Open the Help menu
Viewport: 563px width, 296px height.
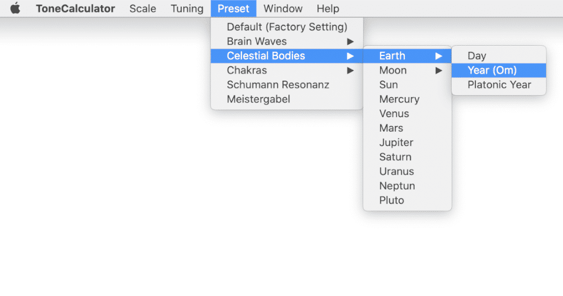[328, 9]
